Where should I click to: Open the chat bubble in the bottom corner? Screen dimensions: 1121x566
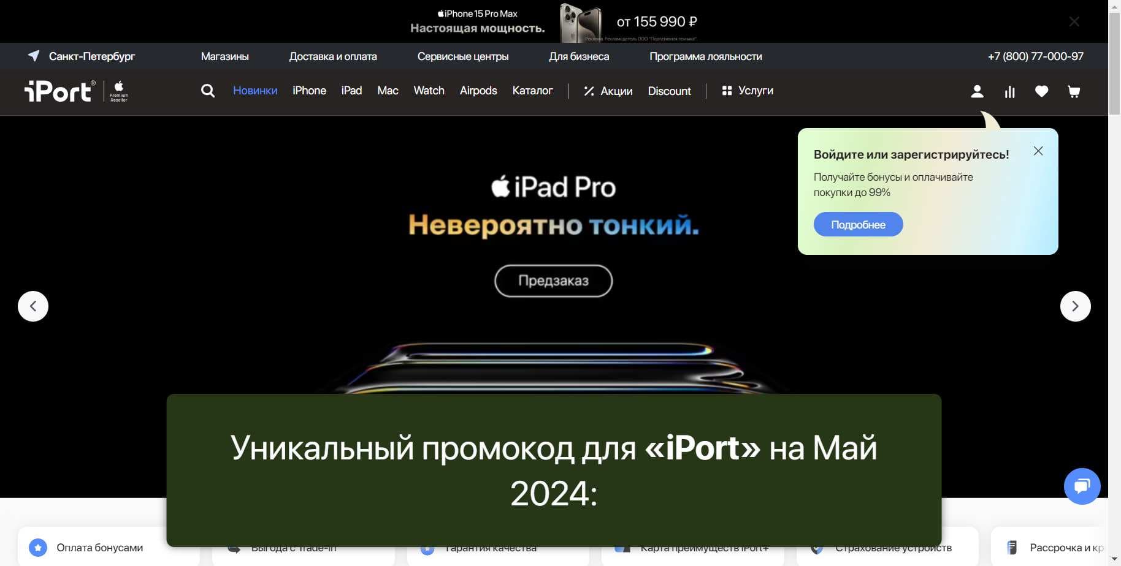tap(1082, 486)
